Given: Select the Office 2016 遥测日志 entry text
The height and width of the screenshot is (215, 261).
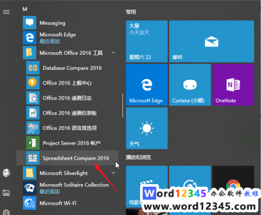Looking at the screenshot, I should pyautogui.click(x=67, y=98).
